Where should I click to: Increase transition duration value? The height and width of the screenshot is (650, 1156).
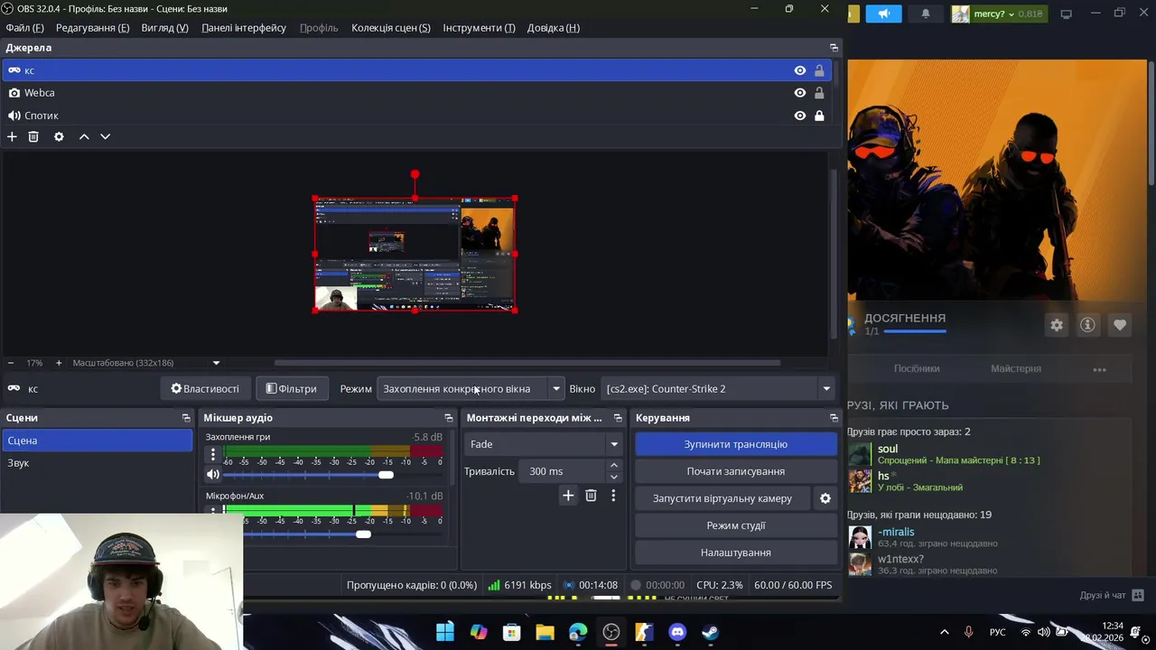click(x=614, y=466)
